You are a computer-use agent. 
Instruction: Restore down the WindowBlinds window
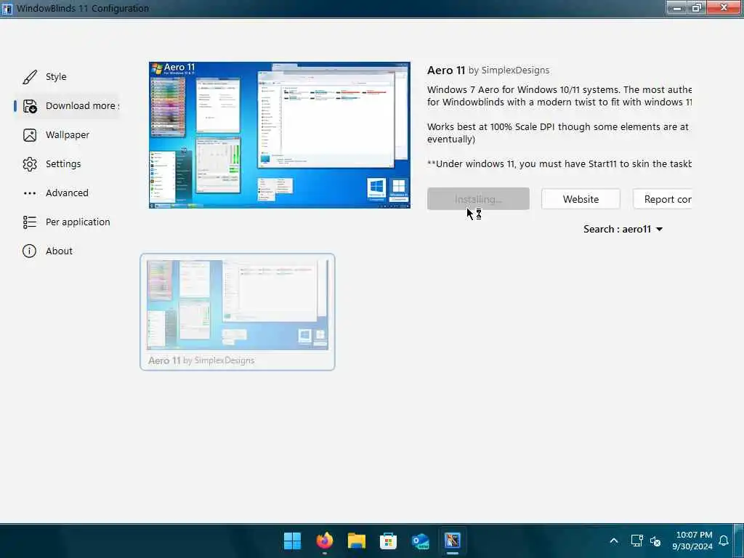point(697,8)
